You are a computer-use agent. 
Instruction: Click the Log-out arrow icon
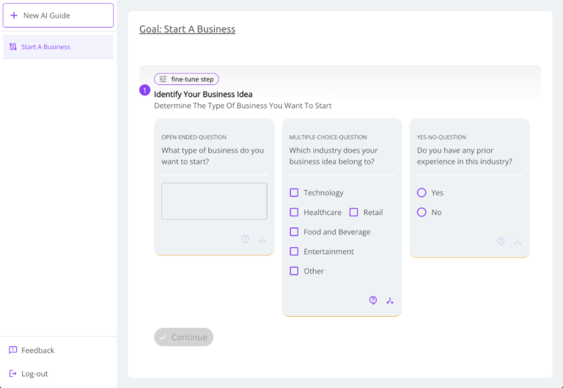tap(13, 373)
